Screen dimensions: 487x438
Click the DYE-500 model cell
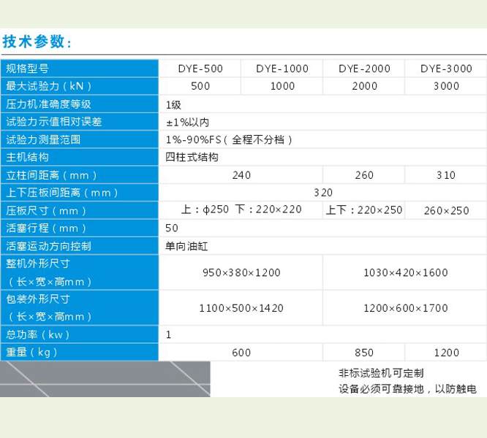[x=200, y=69]
